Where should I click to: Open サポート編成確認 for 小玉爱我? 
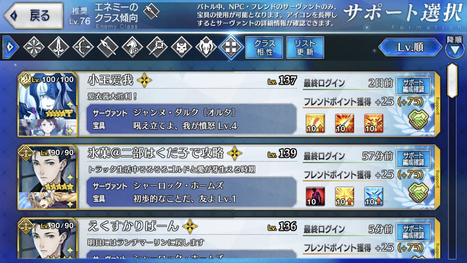point(413,86)
